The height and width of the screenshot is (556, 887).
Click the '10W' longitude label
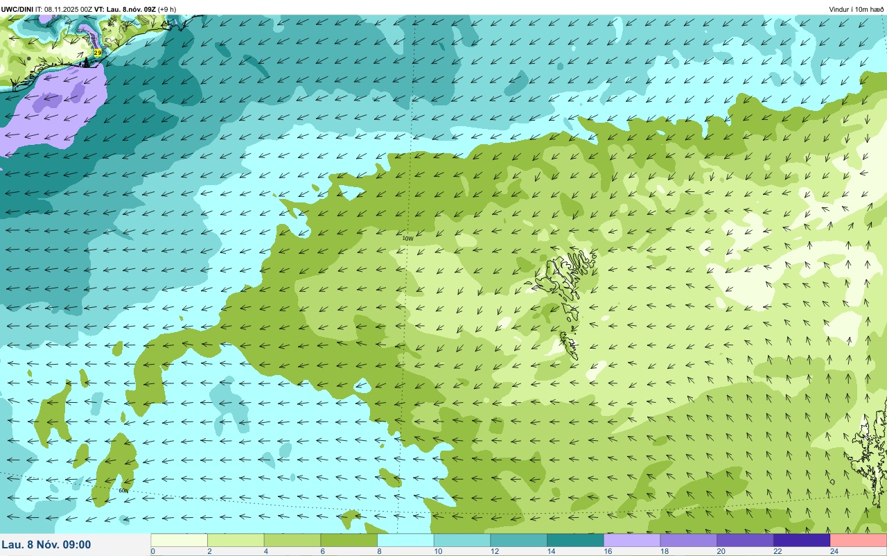[x=407, y=238]
